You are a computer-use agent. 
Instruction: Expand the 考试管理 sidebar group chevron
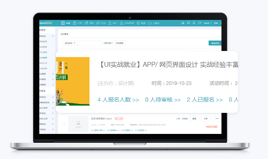coord(53,74)
